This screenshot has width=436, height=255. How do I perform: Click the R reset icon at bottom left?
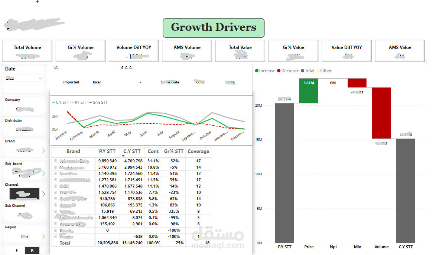pyautogui.click(x=32, y=251)
